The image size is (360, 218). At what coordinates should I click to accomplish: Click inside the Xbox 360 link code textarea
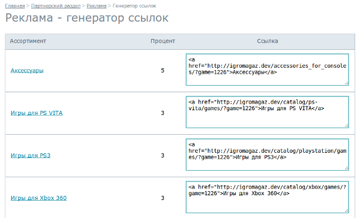pos(267,197)
